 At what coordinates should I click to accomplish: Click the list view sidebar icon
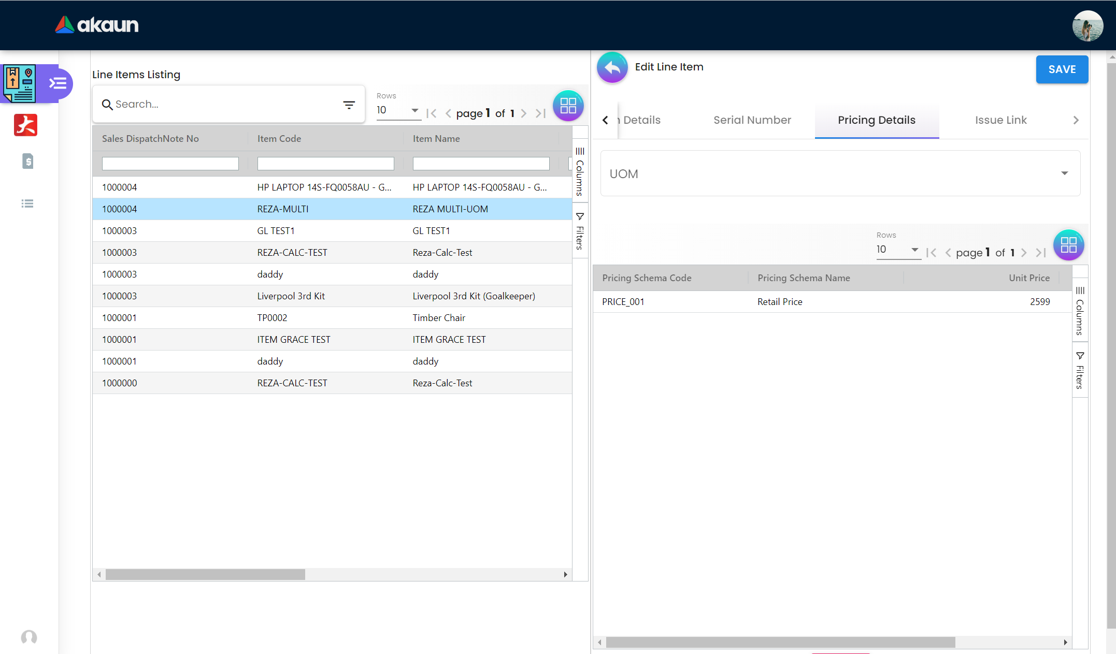tap(27, 204)
